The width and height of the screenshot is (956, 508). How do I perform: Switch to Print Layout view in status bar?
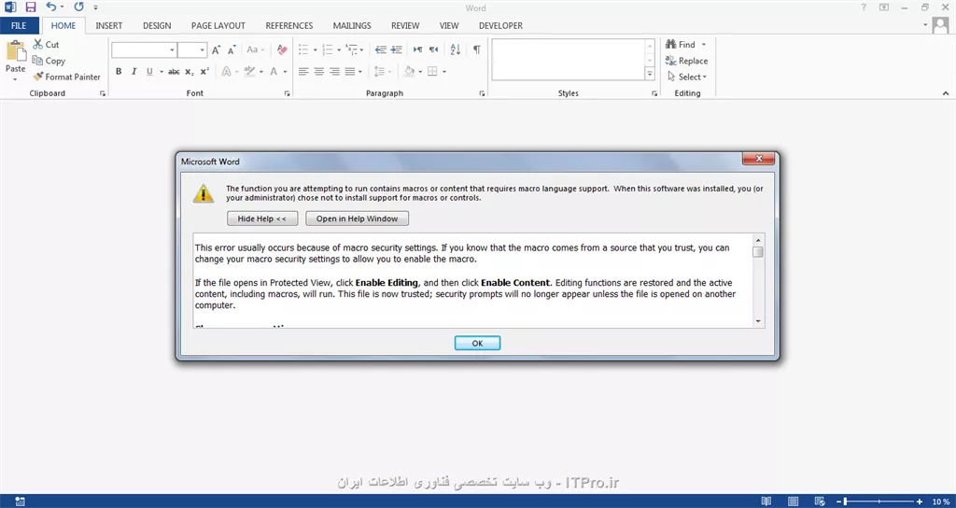793,501
